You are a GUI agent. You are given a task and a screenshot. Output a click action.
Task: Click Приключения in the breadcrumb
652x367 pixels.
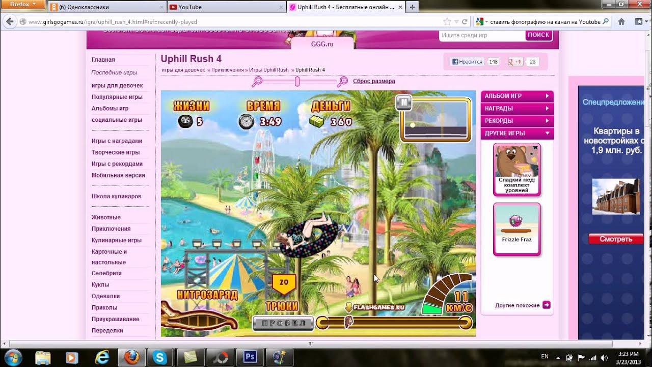228,70
